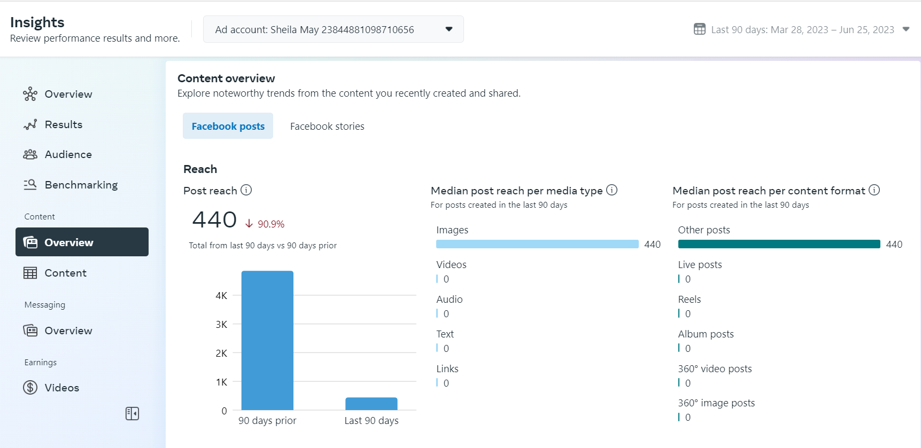Screen dimensions: 921x448
Task: Click the Audio media type label
Action: tap(449, 300)
